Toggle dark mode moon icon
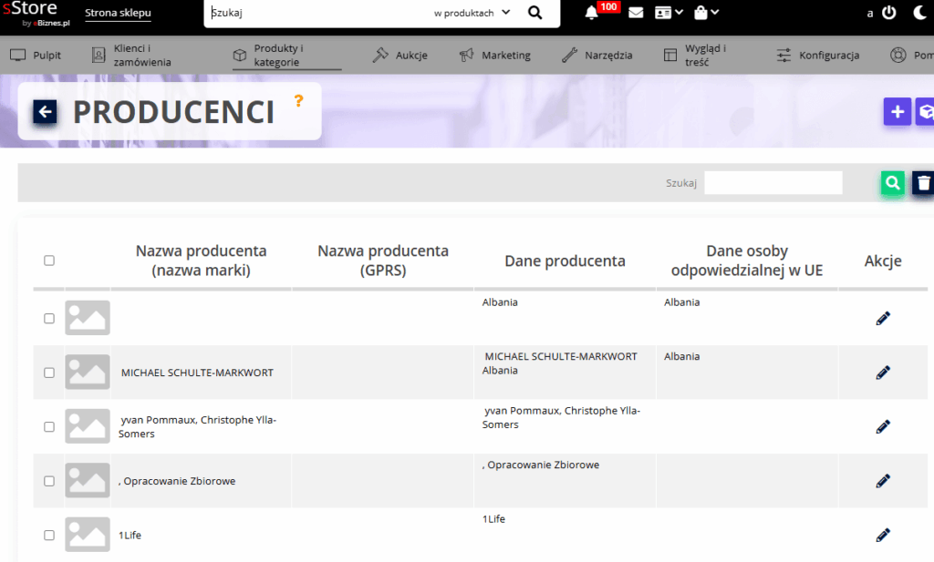 (919, 13)
